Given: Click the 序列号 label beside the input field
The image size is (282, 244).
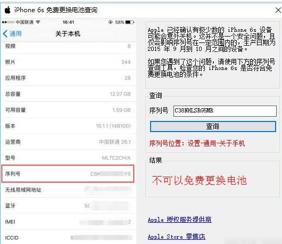Looking at the screenshot, I should click(159, 110).
